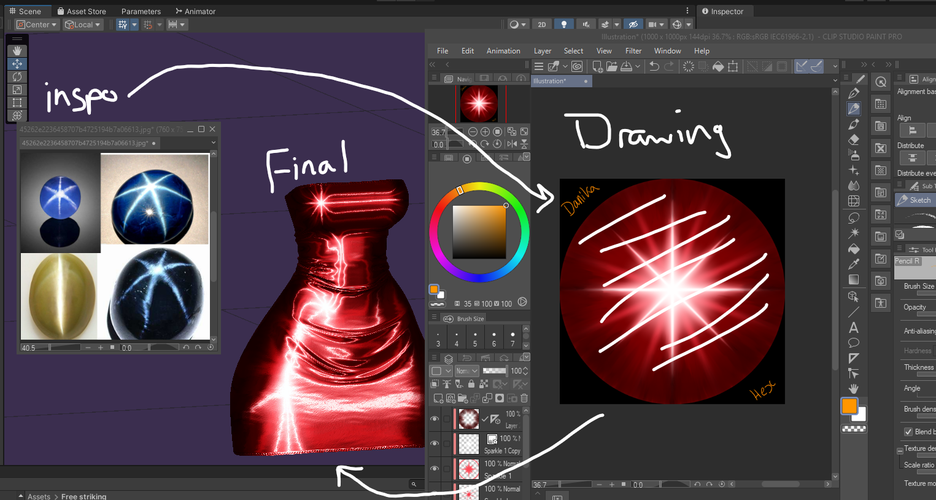The image size is (936, 500).
Task: Select the Sketch sub tool group
Action: pos(915,200)
